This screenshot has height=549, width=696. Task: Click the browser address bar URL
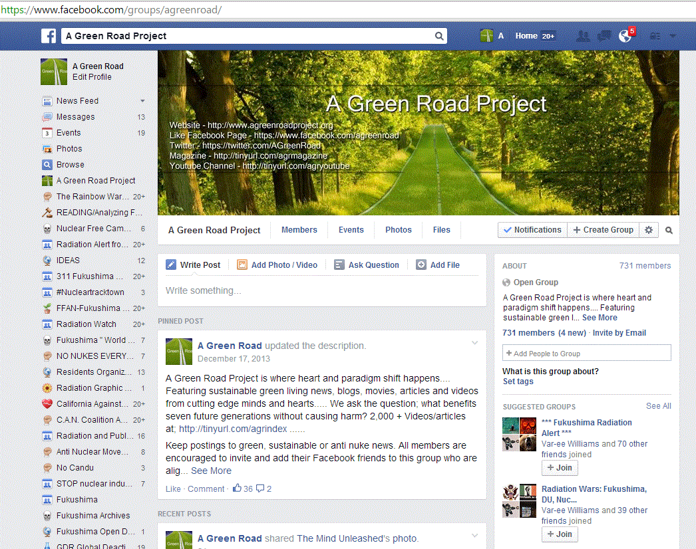click(x=111, y=9)
